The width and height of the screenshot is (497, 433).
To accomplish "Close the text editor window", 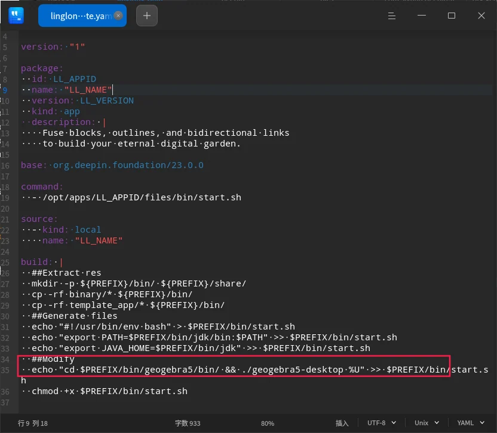I will [x=481, y=16].
